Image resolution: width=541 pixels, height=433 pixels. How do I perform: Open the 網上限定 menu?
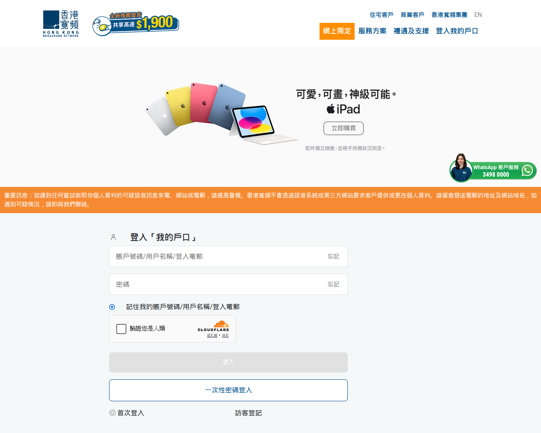[337, 31]
